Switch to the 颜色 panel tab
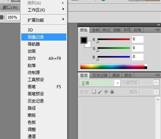The image size is (161, 139). pyautogui.click(x=84, y=30)
